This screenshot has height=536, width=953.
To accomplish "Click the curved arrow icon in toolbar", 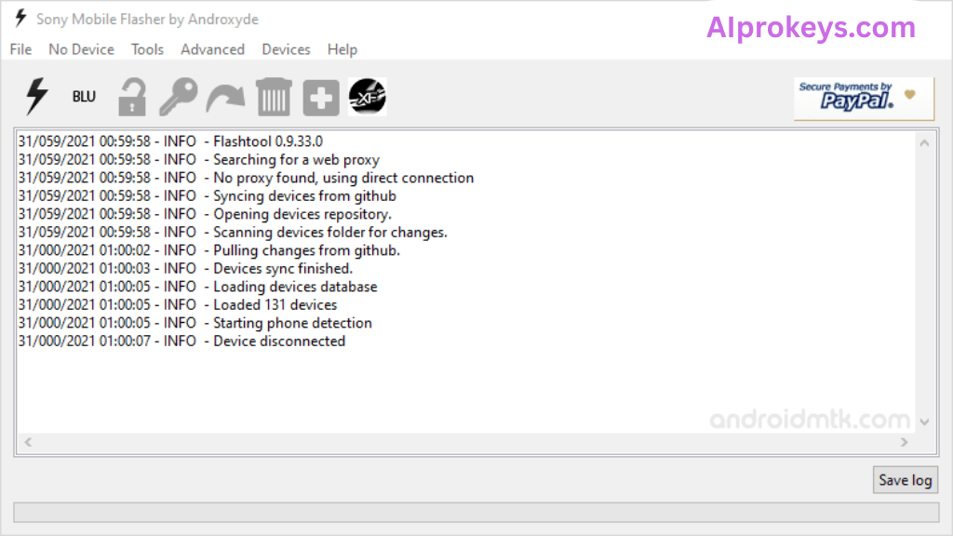I will click(x=225, y=97).
